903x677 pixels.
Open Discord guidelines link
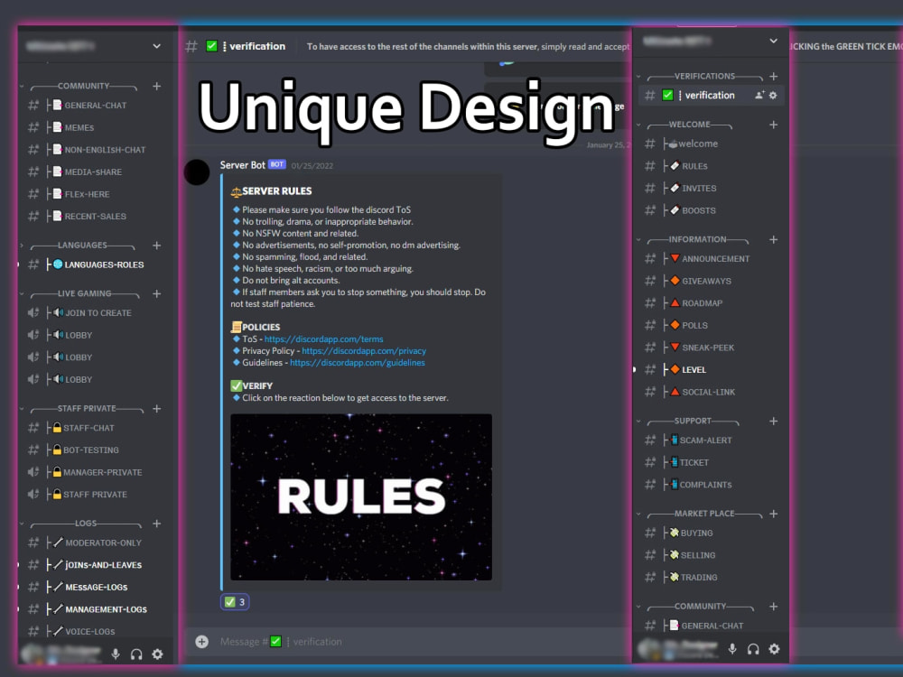(357, 363)
